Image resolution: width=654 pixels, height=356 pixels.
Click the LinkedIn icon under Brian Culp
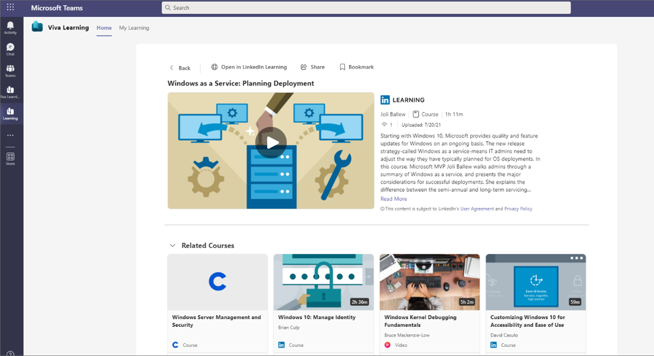coord(281,345)
